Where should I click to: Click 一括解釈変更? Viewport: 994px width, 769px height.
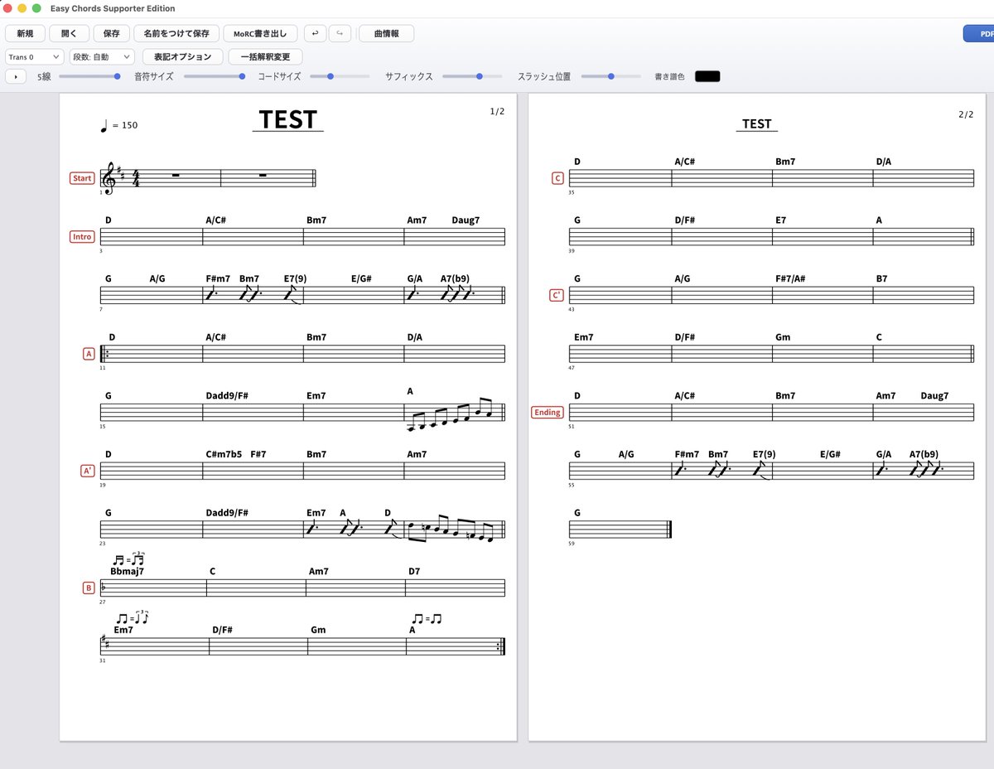[265, 57]
